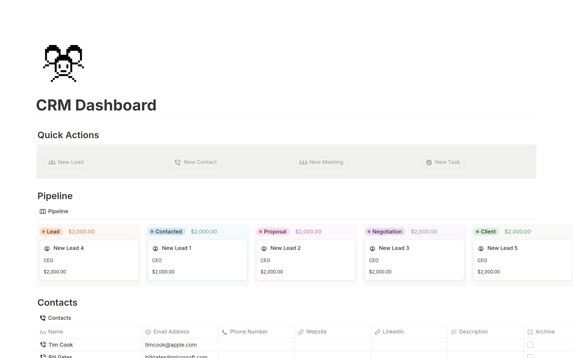The image size is (573, 358).
Task: Click the text-lines icon in Description header
Action: [x=454, y=332]
